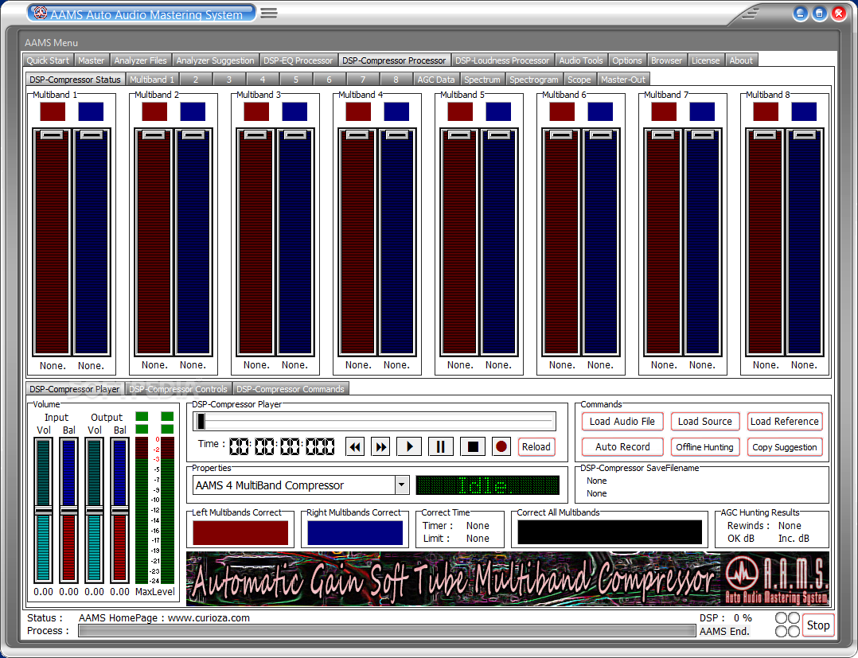The width and height of the screenshot is (858, 658).
Task: Click the Left Multibands Correct red box
Action: (x=240, y=533)
